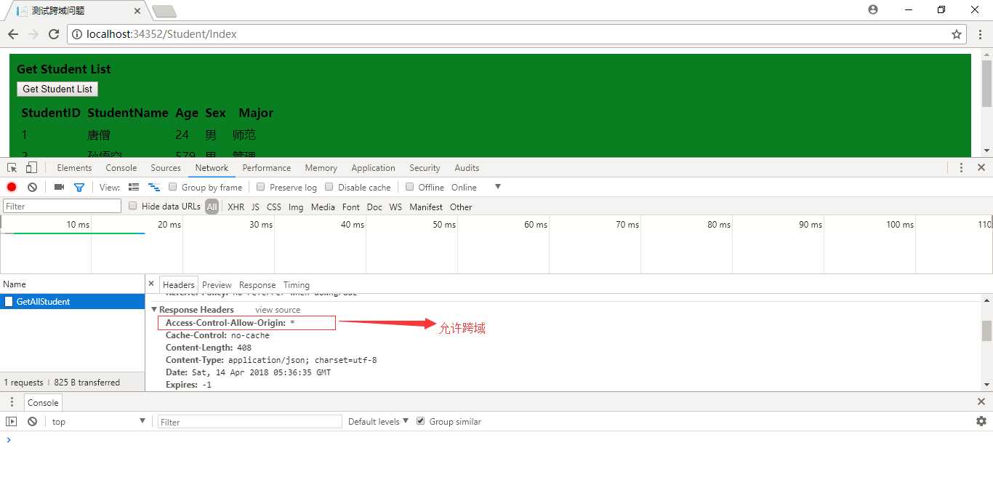Open Chrome user profile icon
993x480 pixels.
873,9
